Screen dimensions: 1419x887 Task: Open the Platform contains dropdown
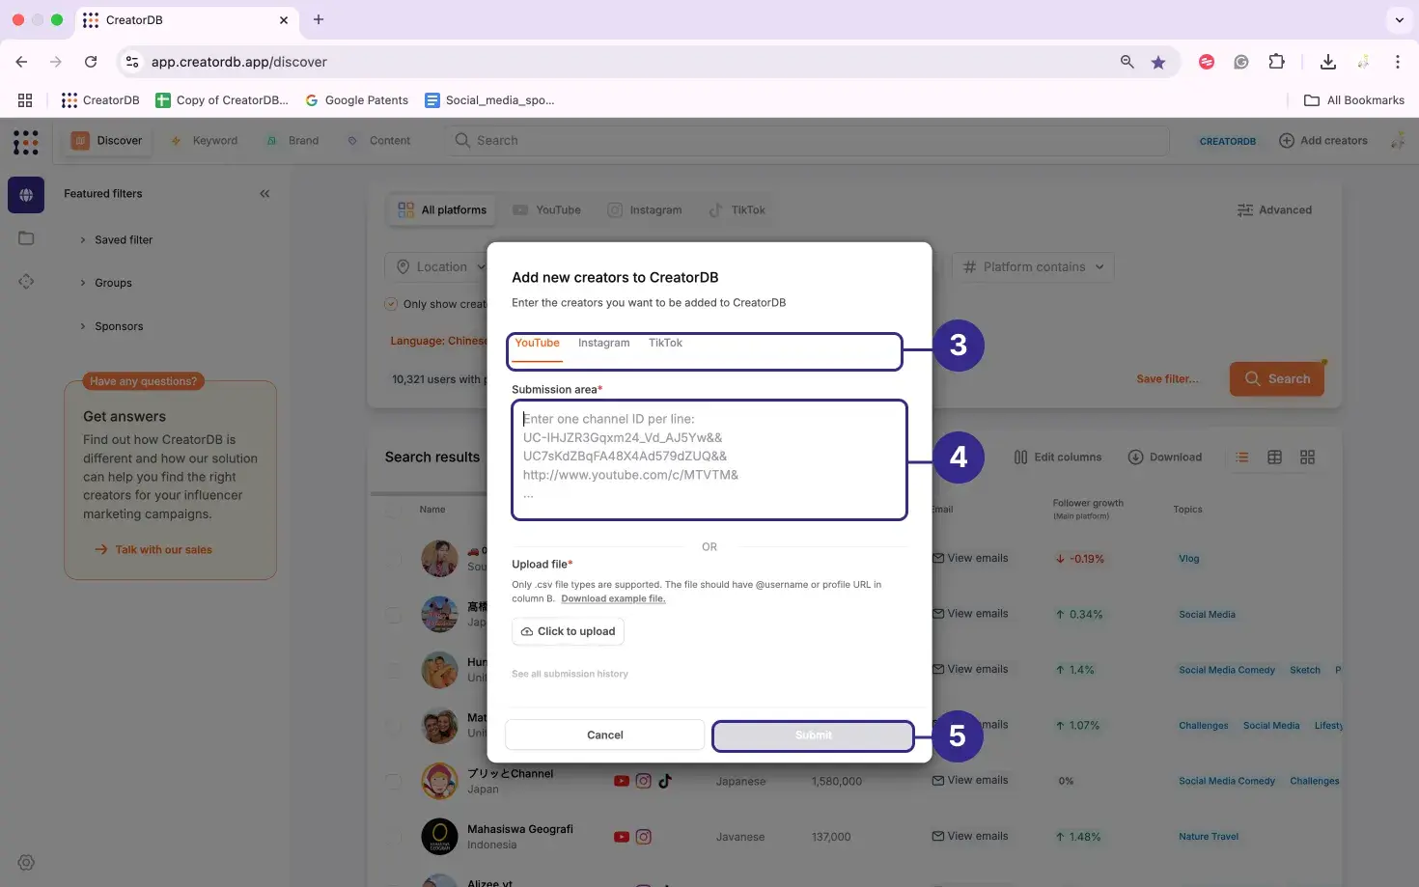pyautogui.click(x=1033, y=267)
